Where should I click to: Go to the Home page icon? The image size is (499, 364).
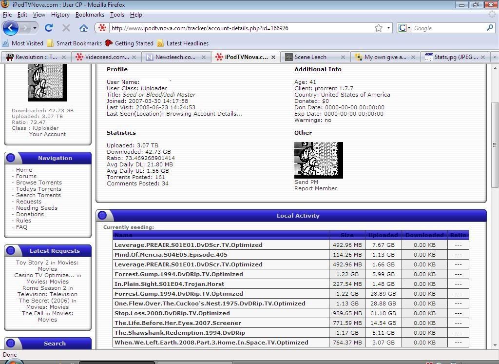pyautogui.click(x=84, y=28)
